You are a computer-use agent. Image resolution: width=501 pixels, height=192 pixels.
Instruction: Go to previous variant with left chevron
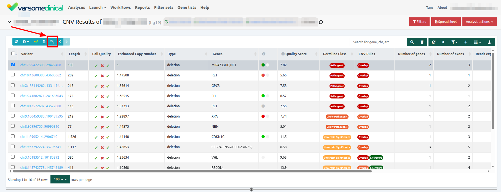click(60, 42)
